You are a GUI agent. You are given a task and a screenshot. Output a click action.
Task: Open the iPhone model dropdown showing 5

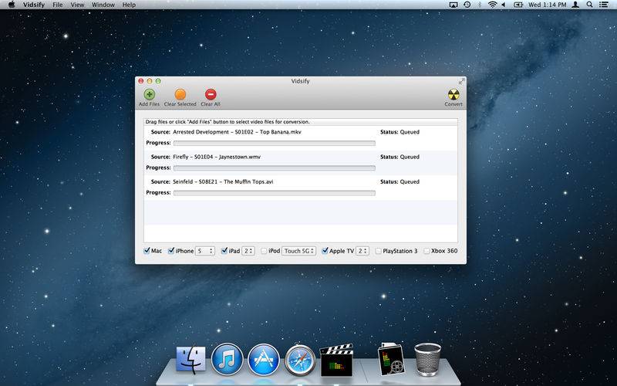(205, 251)
